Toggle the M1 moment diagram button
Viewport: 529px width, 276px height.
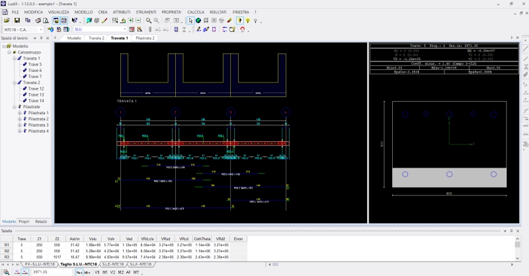(105, 272)
